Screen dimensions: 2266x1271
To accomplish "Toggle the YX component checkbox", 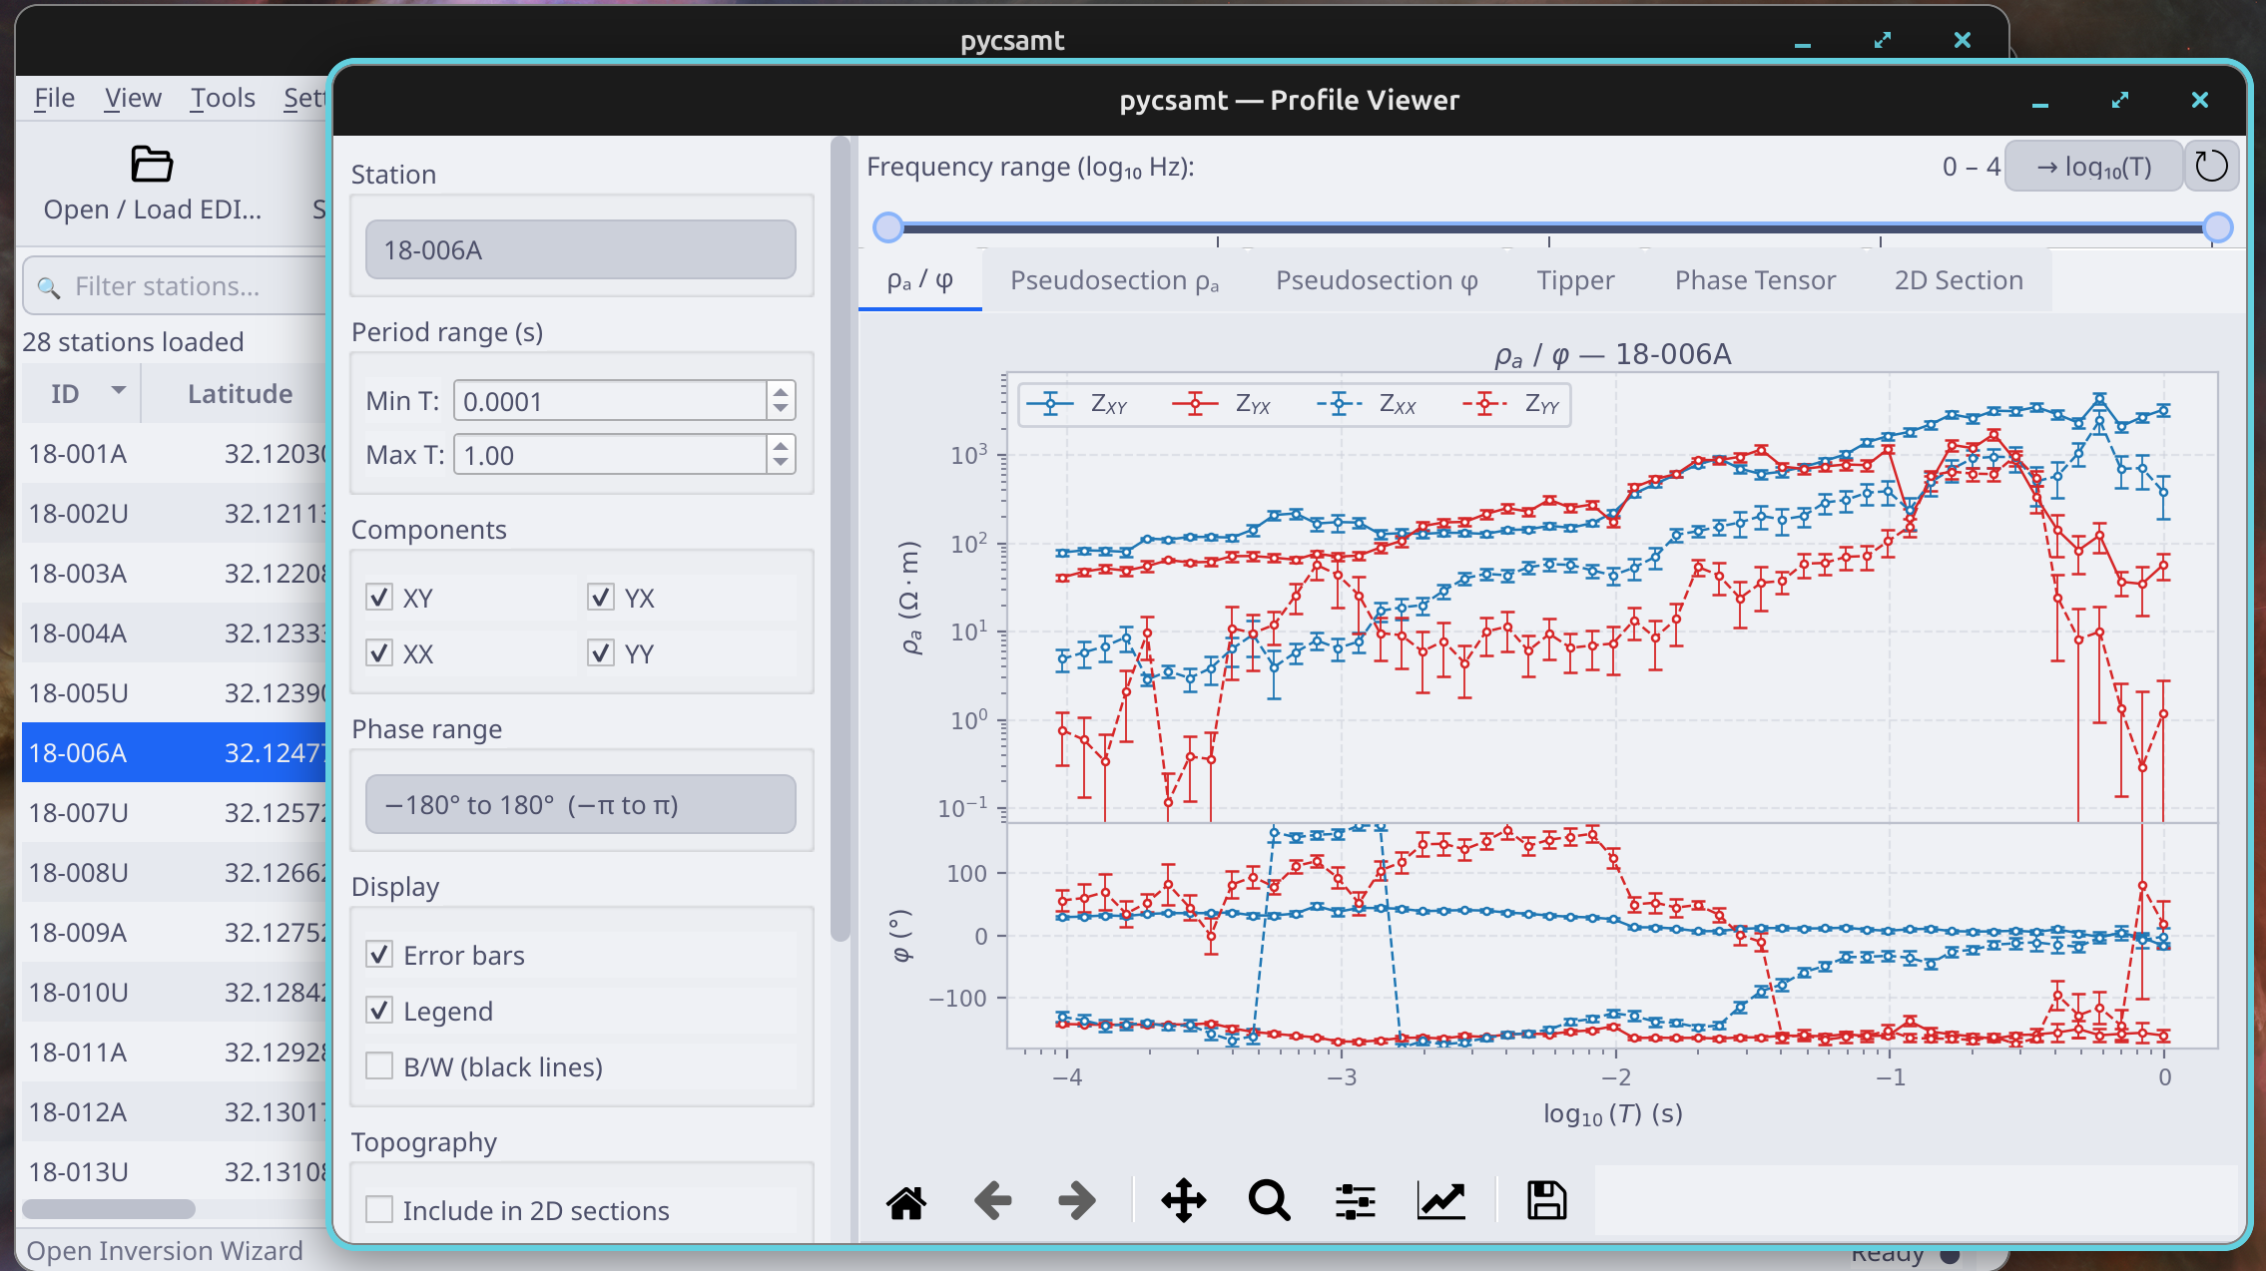I will click(x=601, y=598).
